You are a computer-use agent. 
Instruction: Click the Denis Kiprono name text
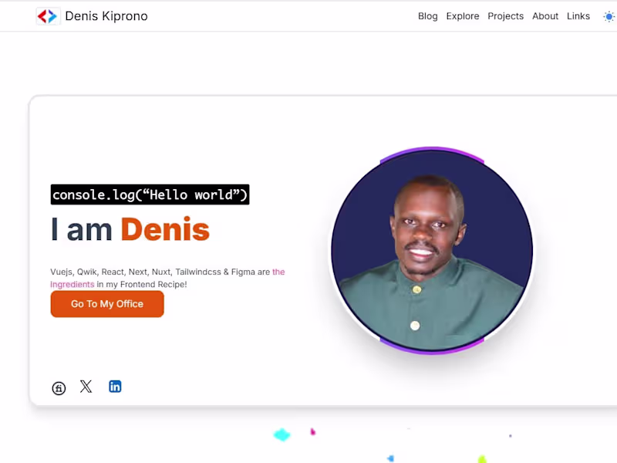[x=106, y=15]
